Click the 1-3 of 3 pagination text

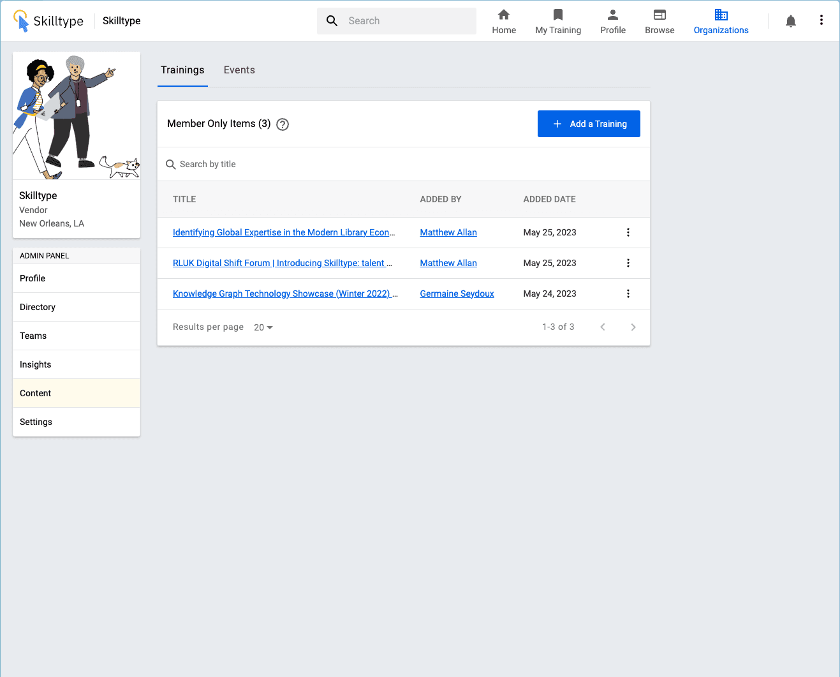(558, 327)
